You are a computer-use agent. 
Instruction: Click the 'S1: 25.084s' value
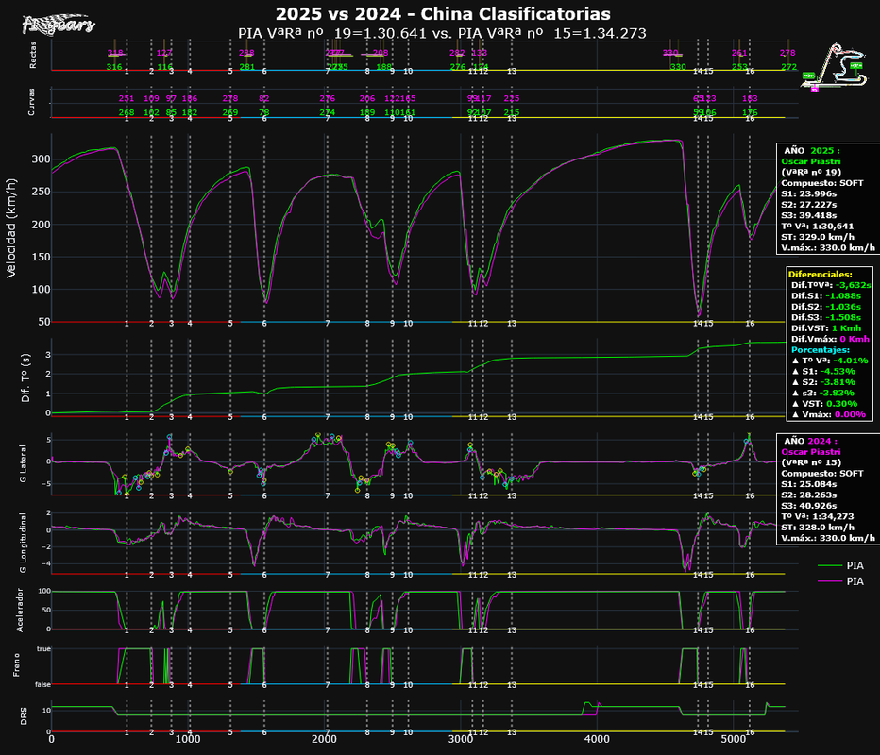(809, 484)
